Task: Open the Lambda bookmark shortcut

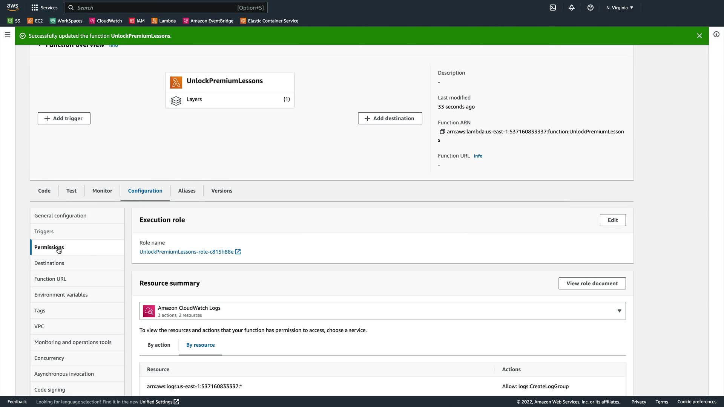Action: tap(164, 21)
